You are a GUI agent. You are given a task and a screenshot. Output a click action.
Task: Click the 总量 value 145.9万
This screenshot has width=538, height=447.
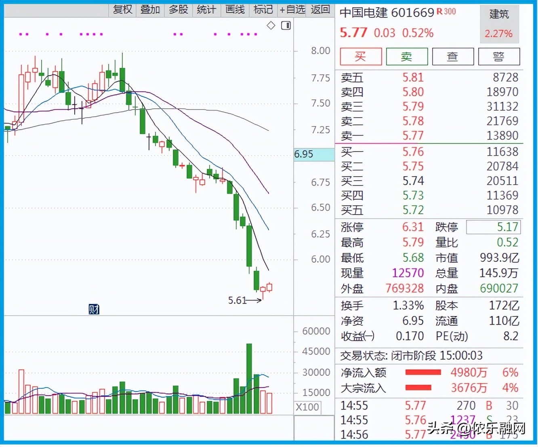coord(499,273)
